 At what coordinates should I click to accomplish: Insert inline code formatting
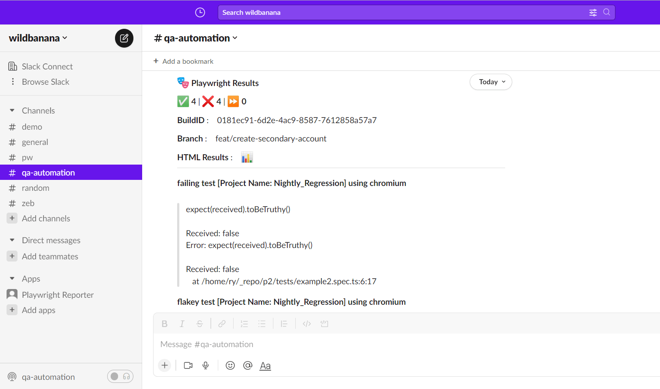coord(307,324)
